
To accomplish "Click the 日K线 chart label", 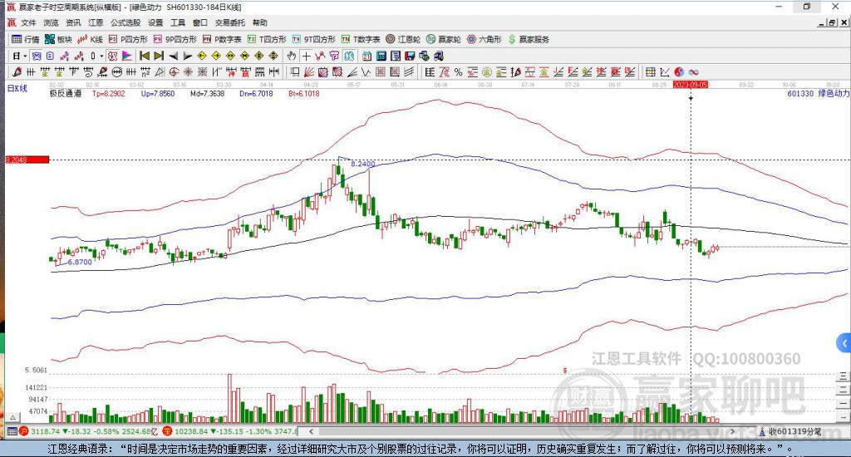I will click(x=17, y=88).
